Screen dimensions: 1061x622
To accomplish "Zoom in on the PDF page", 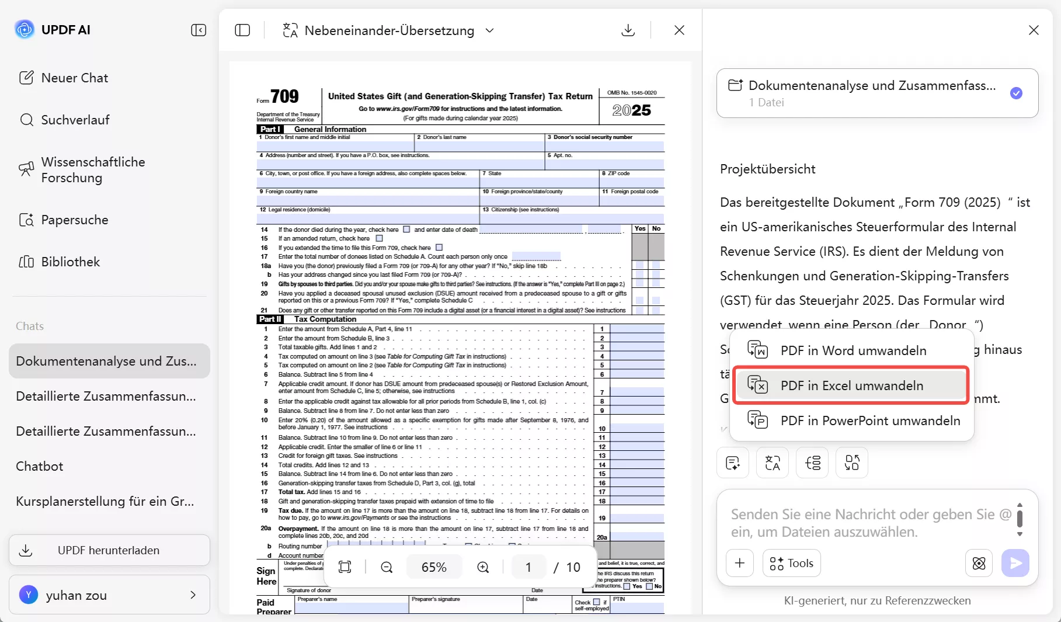I will (483, 567).
